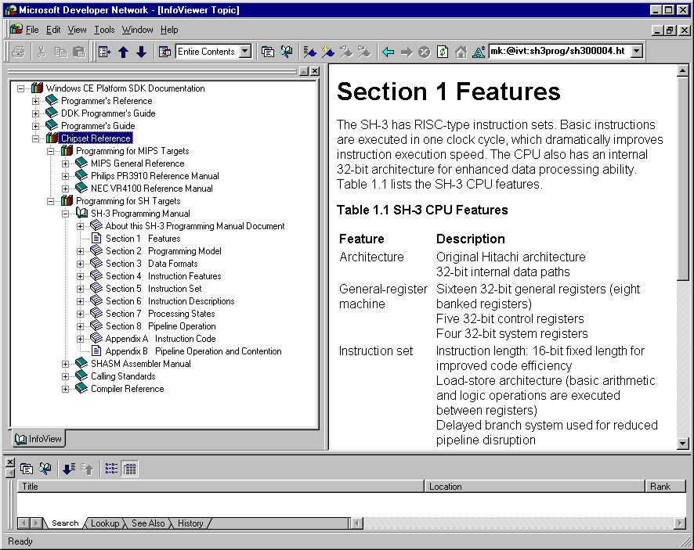The height and width of the screenshot is (550, 694).
Task: Click the Stop loading icon
Action: click(x=424, y=52)
